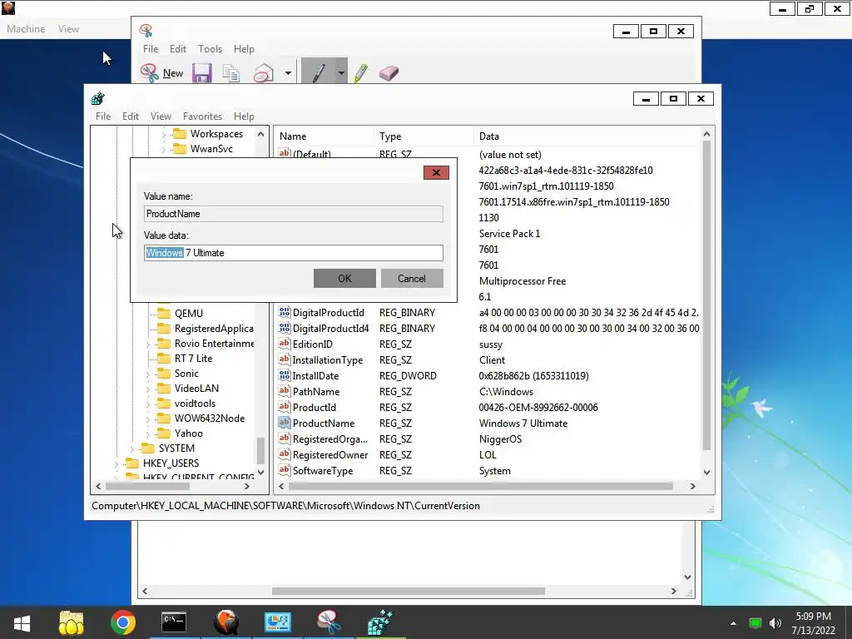Click 'Multiprocessor Free' data cell

523,281
